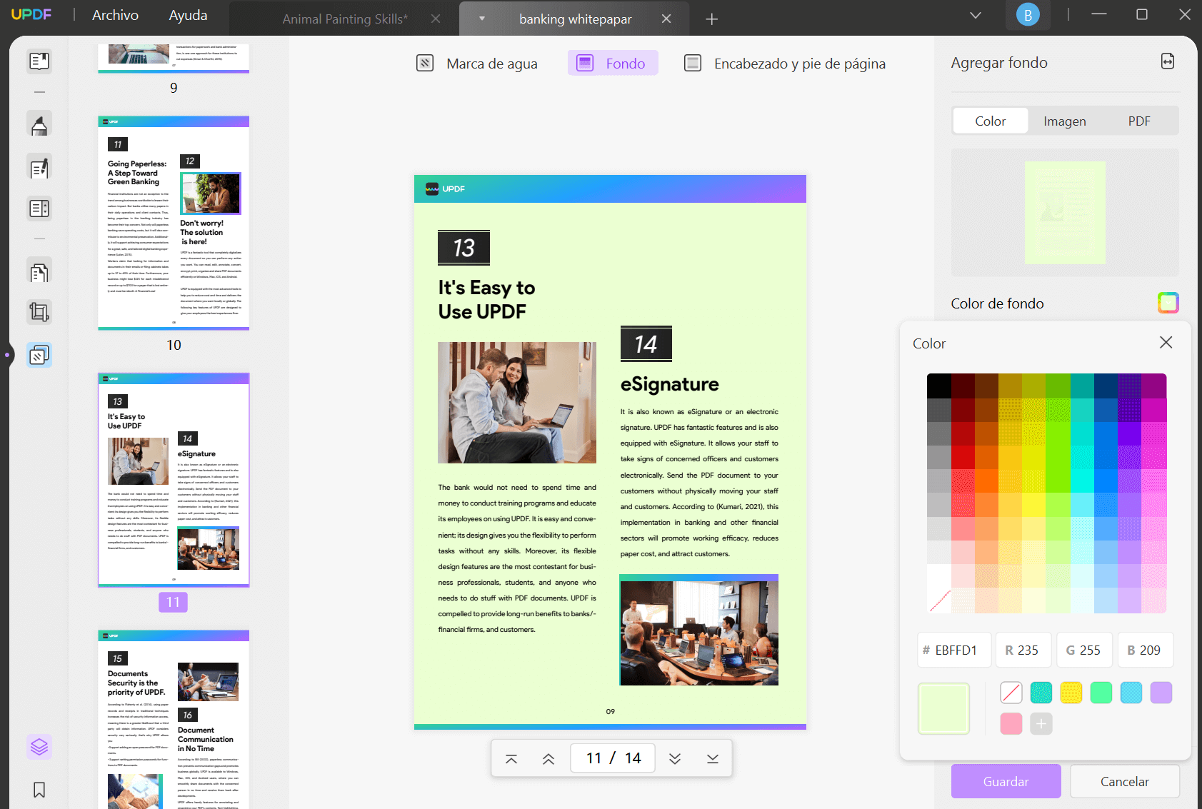Select the pink preset color swatch
The width and height of the screenshot is (1202, 809).
point(1011,723)
